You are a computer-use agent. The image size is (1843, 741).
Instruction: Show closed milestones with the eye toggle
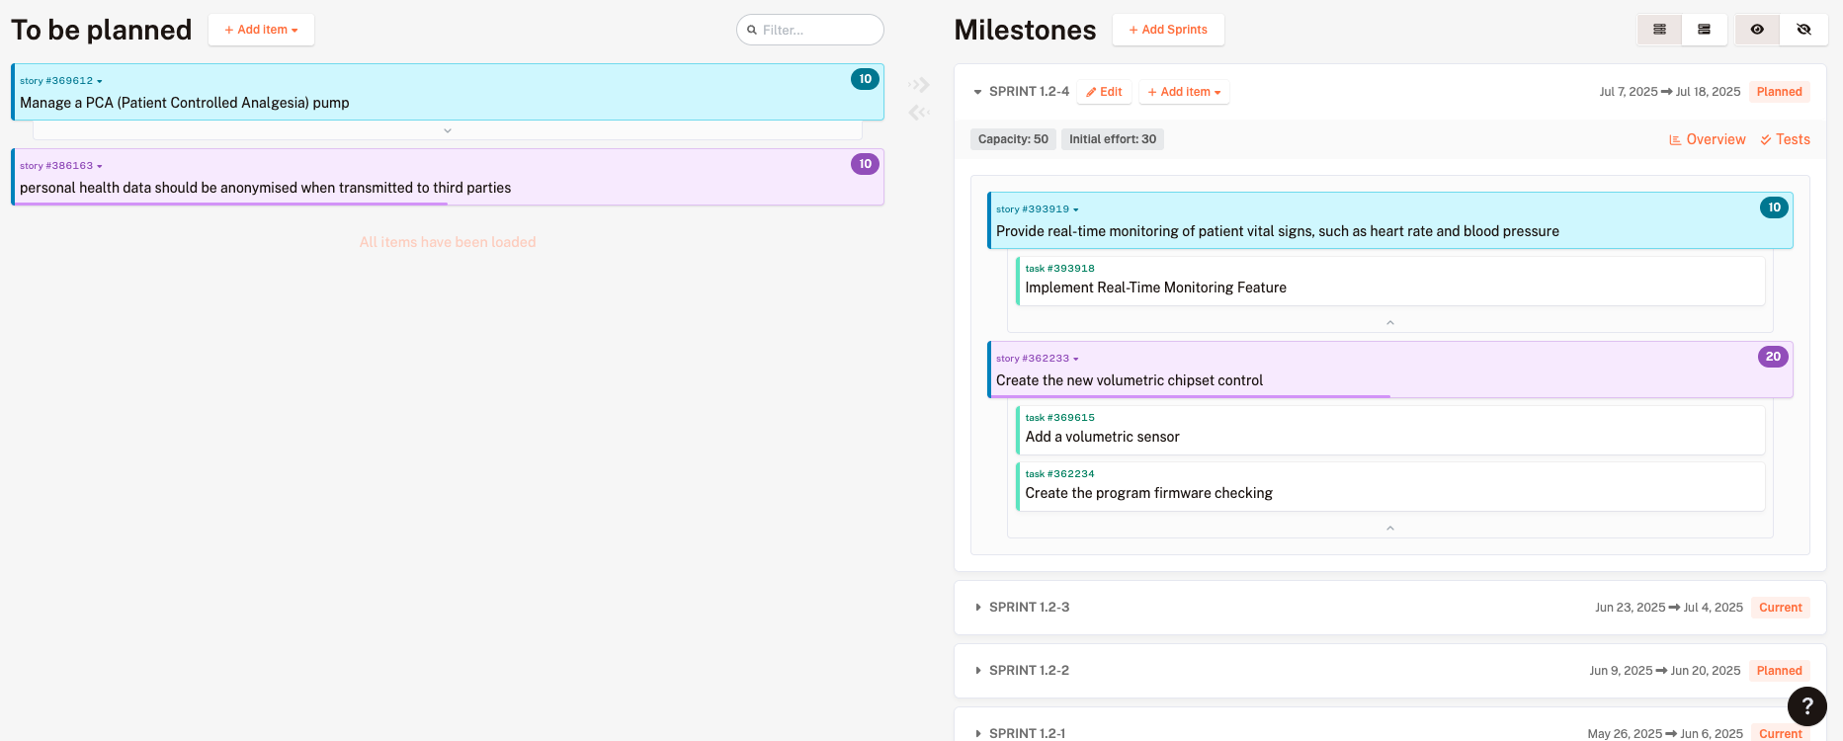(x=1757, y=30)
